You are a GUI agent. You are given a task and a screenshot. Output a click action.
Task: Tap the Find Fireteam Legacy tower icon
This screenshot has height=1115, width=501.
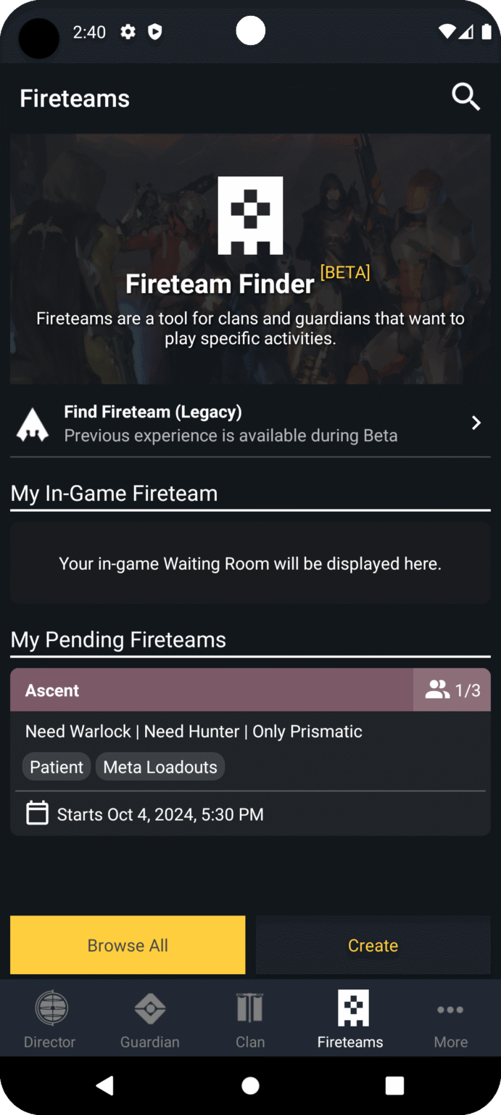(33, 422)
